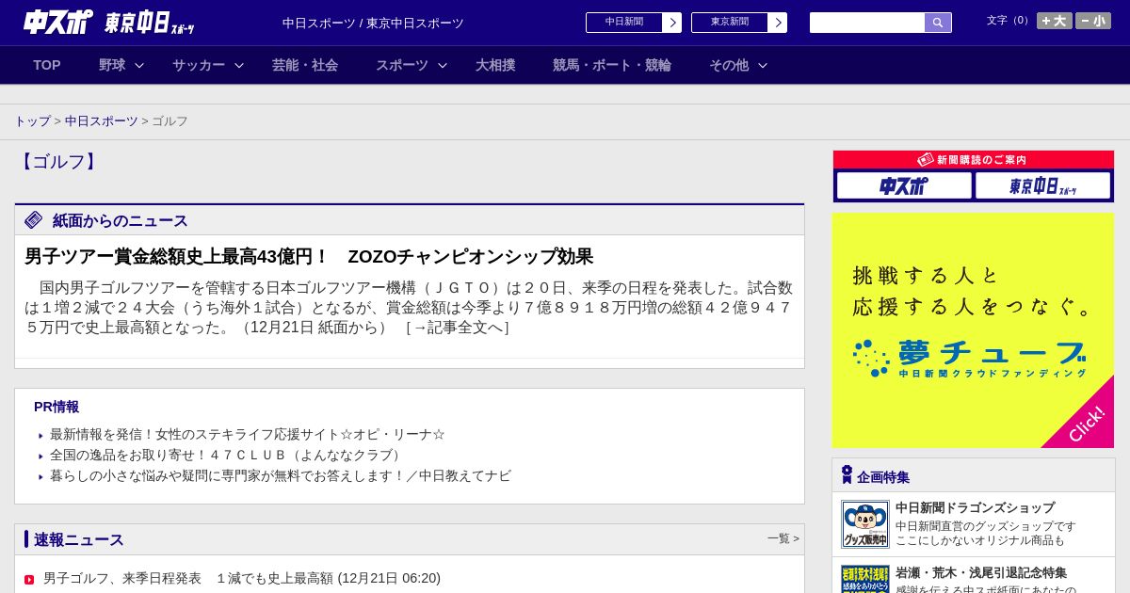Click the 新聞購読のご案内 header icon
1130x593 pixels.
pos(925,160)
